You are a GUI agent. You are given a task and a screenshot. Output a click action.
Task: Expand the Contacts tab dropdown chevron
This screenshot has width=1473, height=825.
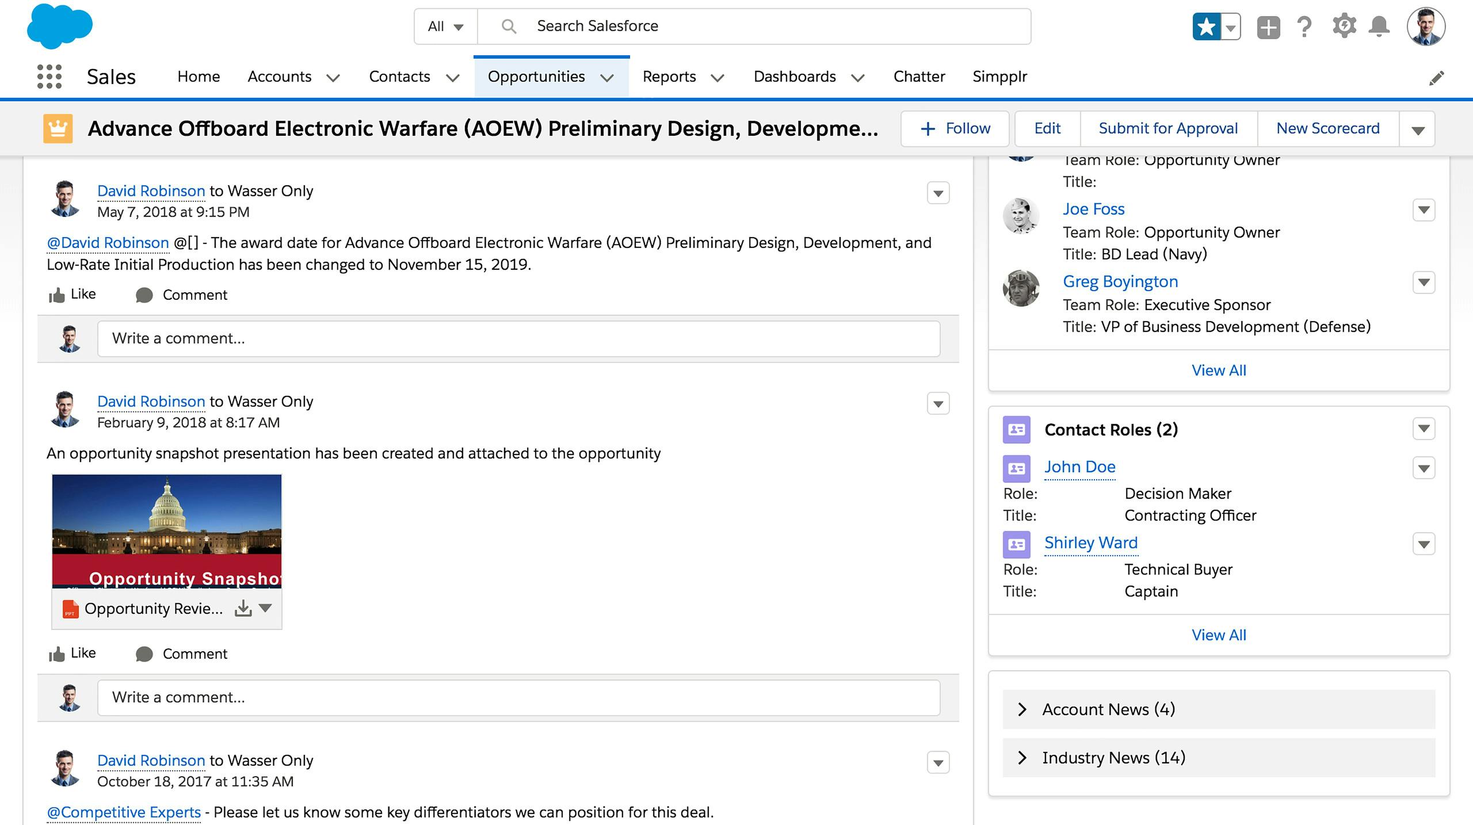pyautogui.click(x=453, y=78)
